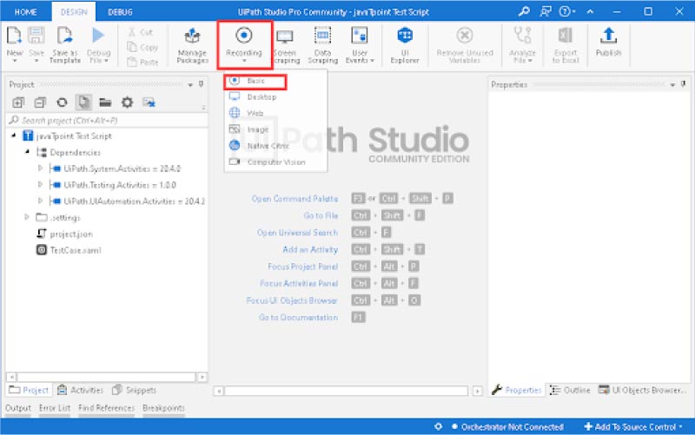Select project.json in the tree
The image size is (695, 435).
pos(71,234)
